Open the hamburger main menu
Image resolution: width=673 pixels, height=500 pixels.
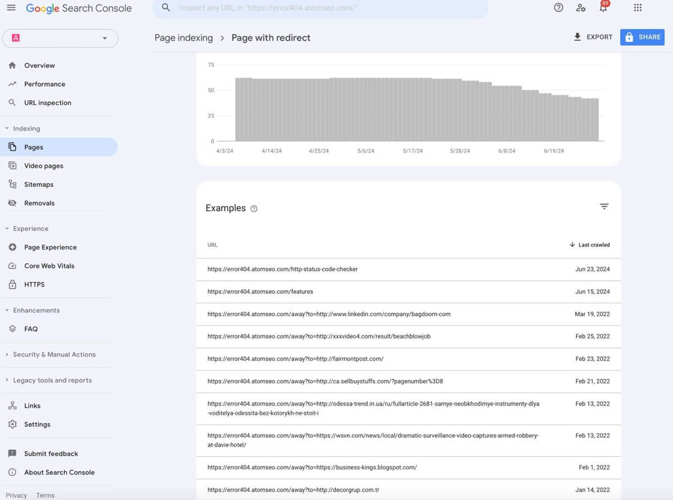click(x=11, y=8)
